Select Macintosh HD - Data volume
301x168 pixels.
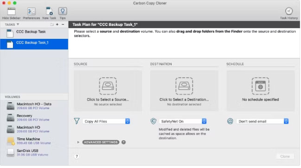[34, 106]
